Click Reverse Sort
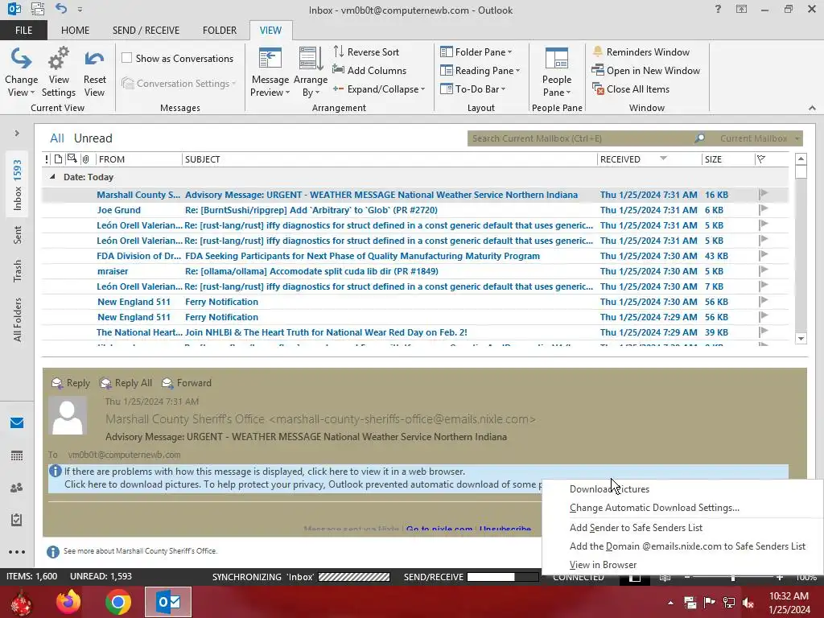The image size is (824, 618). tap(366, 52)
